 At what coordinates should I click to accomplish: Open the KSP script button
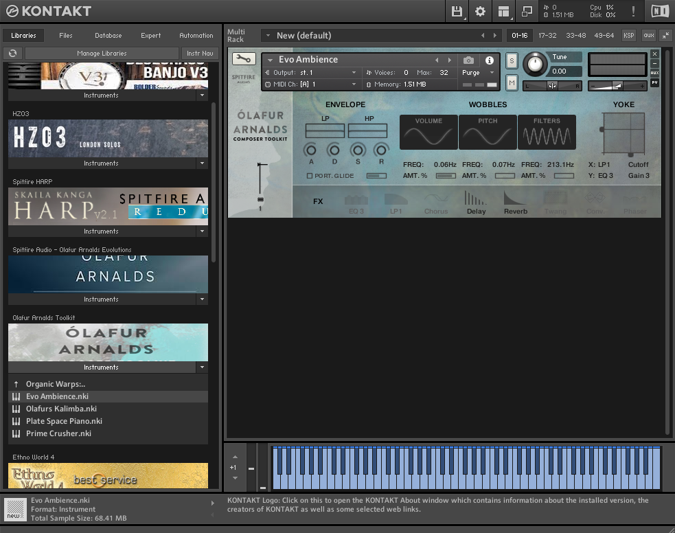(x=628, y=35)
